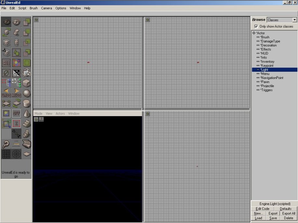Expand the DamageType class node
The image size is (298, 223).
tap(258, 41)
